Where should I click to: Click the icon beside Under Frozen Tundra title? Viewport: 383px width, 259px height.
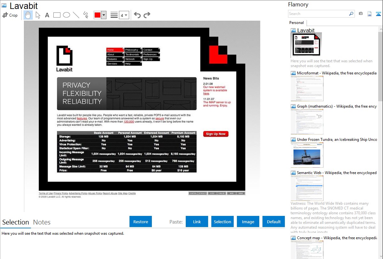click(x=293, y=140)
